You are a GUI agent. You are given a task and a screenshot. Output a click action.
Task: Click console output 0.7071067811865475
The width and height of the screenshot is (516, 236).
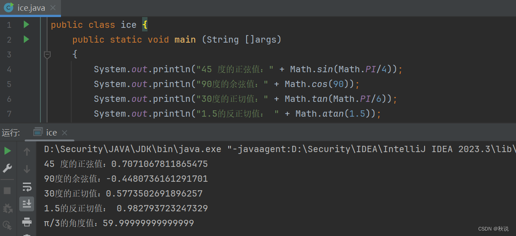click(159, 164)
